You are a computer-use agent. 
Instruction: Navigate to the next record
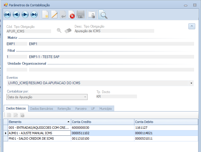pyautogui.click(x=25, y=15)
